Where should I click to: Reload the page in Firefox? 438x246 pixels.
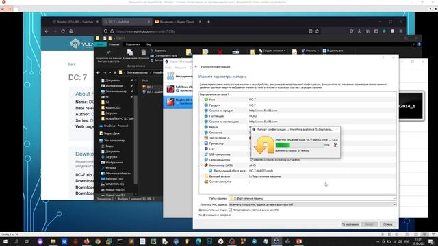pos(63,31)
